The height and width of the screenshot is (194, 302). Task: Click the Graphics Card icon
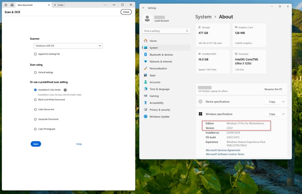click(x=236, y=28)
